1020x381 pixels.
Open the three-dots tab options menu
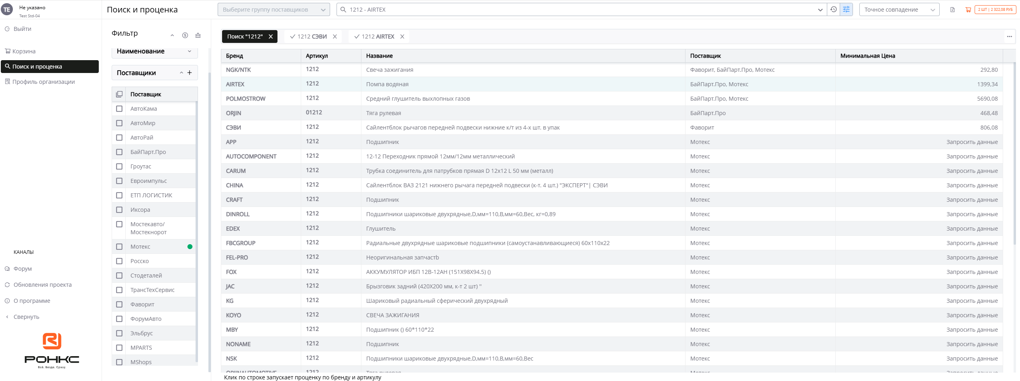1009,36
